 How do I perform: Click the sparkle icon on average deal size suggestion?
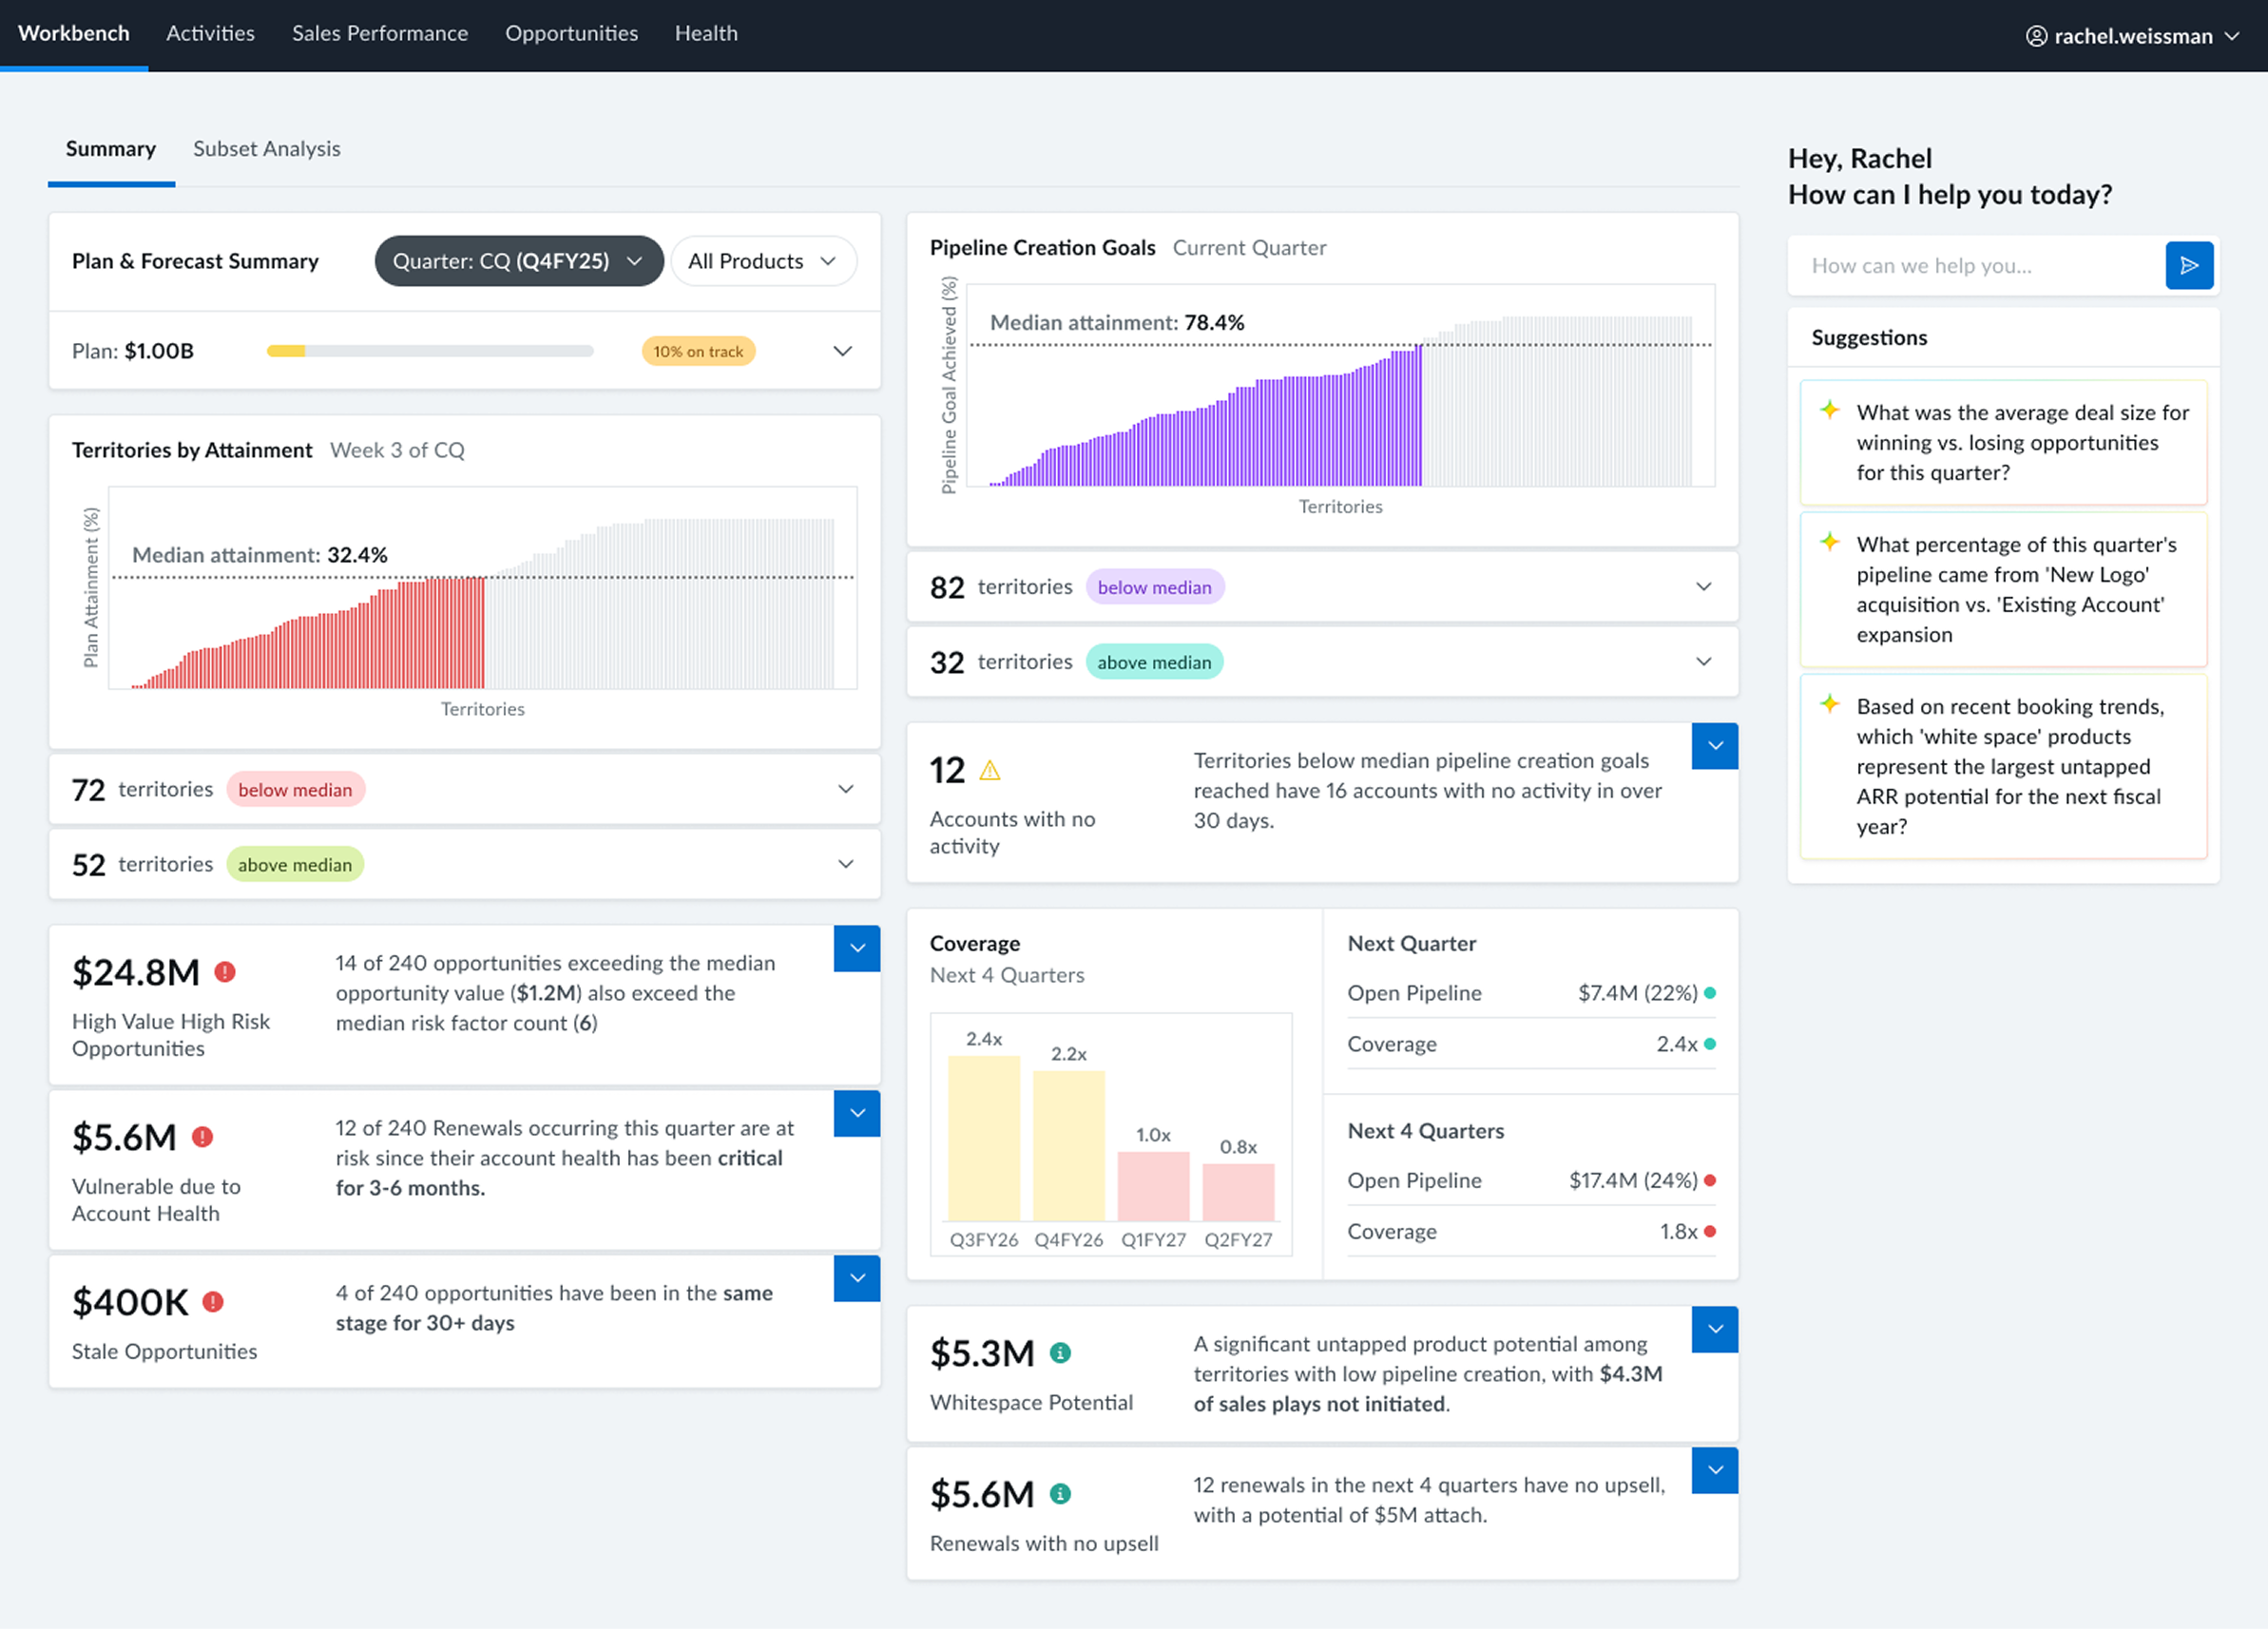pyautogui.click(x=1829, y=410)
